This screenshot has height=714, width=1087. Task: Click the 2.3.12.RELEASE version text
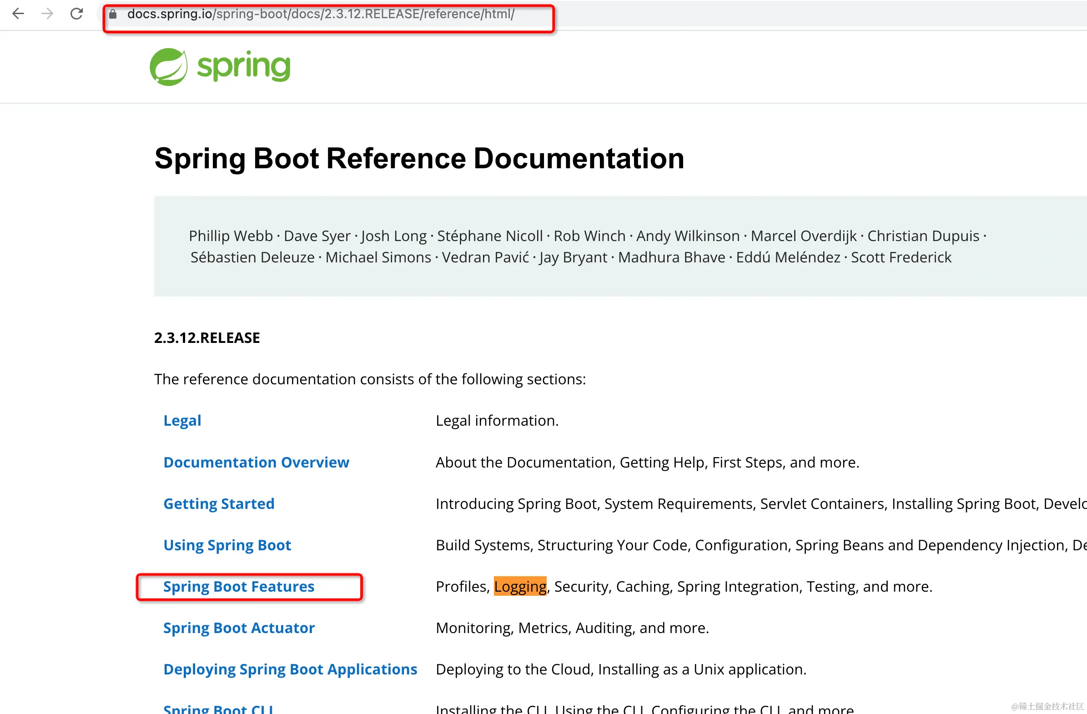pos(207,337)
